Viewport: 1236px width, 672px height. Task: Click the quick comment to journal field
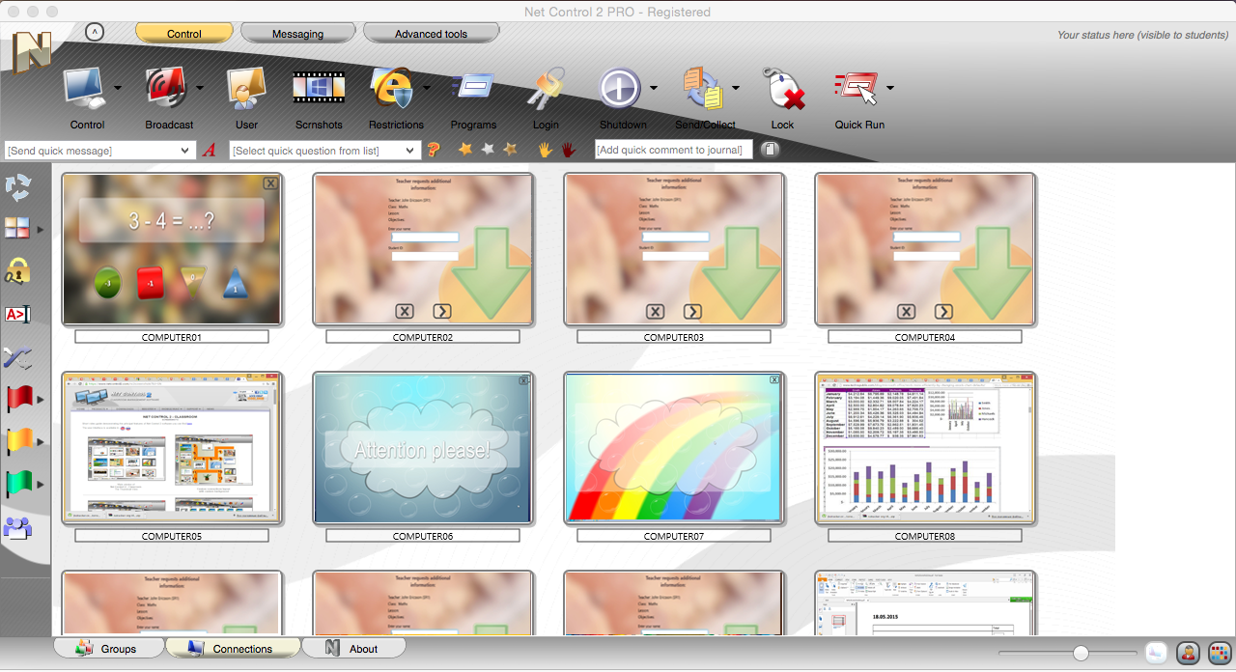(x=674, y=150)
